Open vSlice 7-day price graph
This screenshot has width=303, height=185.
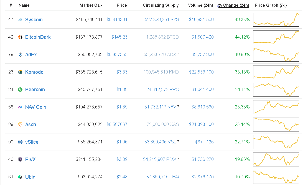click(x=276, y=142)
